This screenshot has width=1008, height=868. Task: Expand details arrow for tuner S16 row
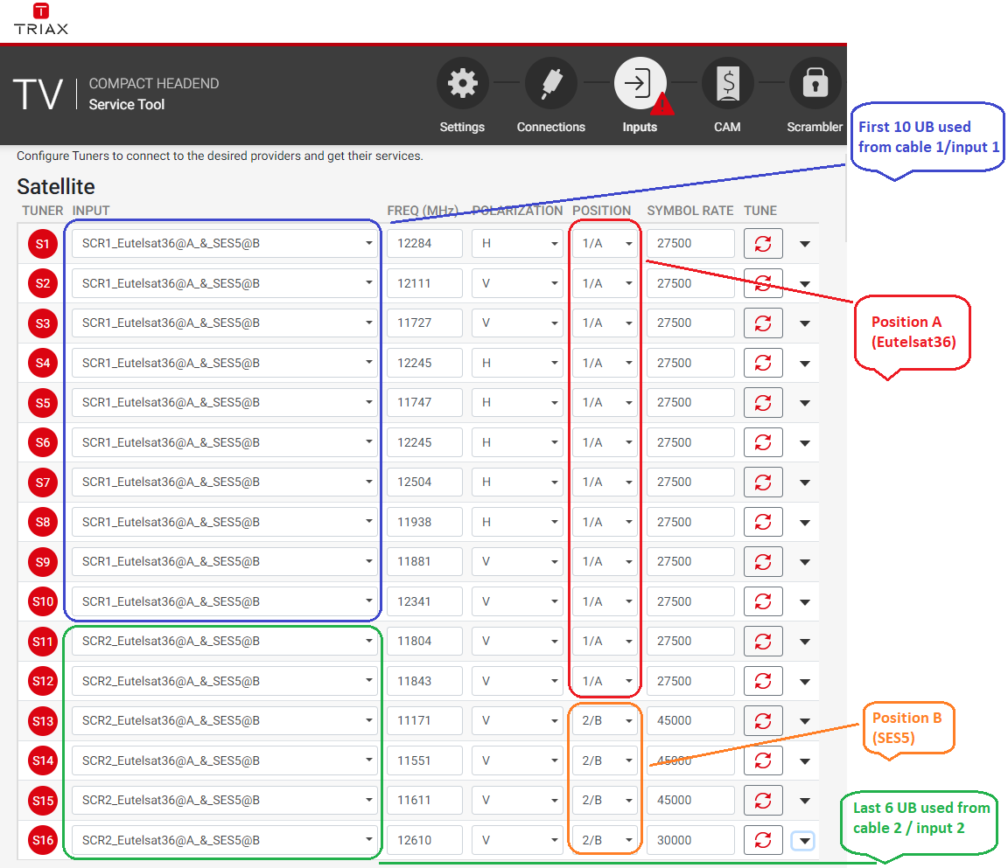point(804,840)
